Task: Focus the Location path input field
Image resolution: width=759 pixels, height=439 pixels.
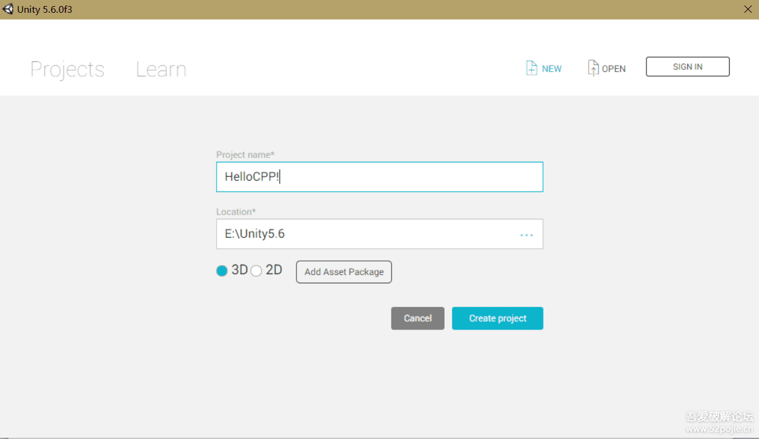Action: pyautogui.click(x=380, y=234)
